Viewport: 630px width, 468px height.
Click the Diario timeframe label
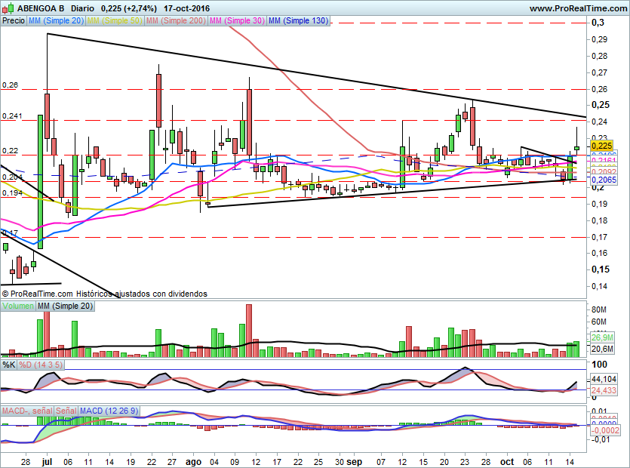82,8
